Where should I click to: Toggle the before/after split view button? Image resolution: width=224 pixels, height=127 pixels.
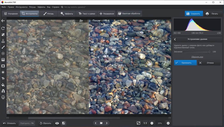pyautogui.click(x=64, y=123)
